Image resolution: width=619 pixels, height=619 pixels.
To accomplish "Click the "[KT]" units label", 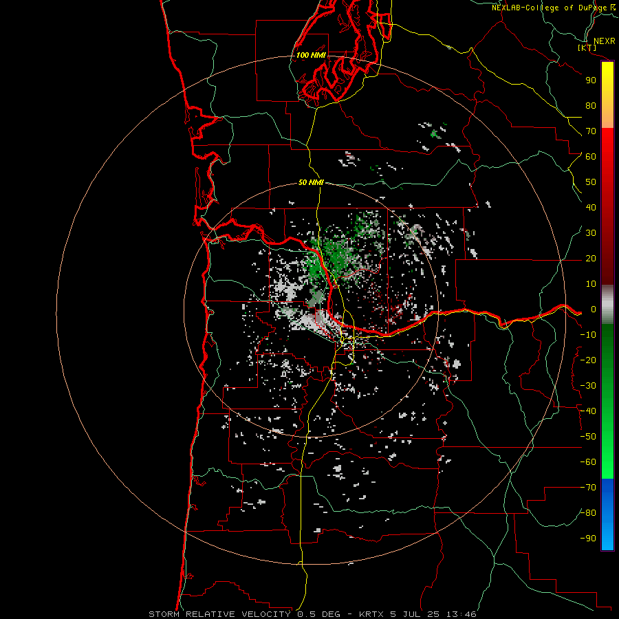I will [x=587, y=47].
